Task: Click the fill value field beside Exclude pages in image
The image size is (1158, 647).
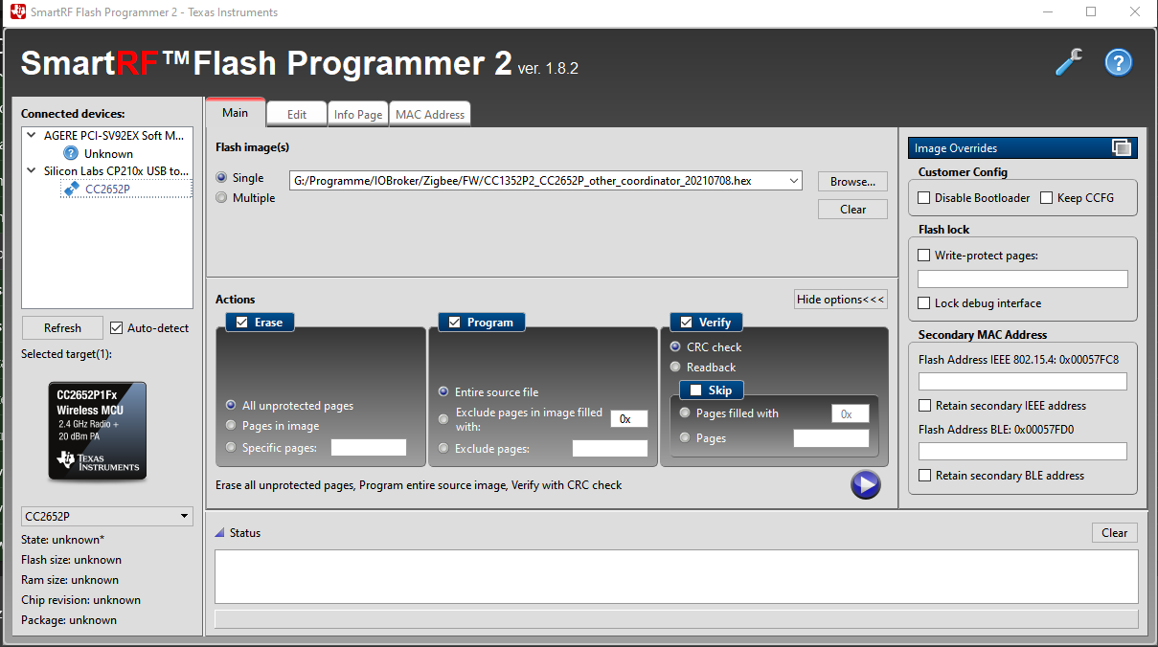Action: pos(629,419)
